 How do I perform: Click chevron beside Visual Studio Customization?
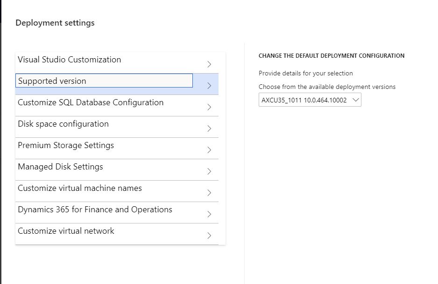pyautogui.click(x=209, y=64)
